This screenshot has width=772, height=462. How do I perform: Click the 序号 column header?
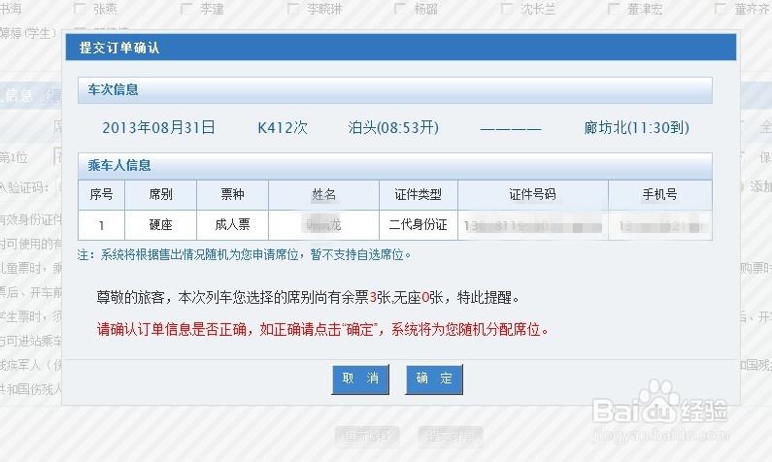coord(101,195)
